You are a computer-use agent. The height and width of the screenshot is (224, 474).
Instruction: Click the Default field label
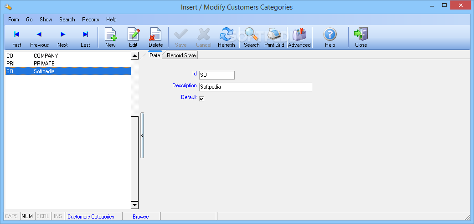click(189, 97)
